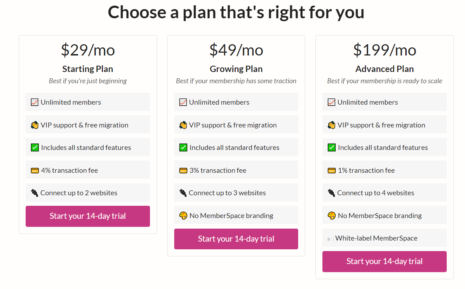465x289 pixels.
Task: Click the White-label MemberSpace feature text
Action: pos(376,238)
